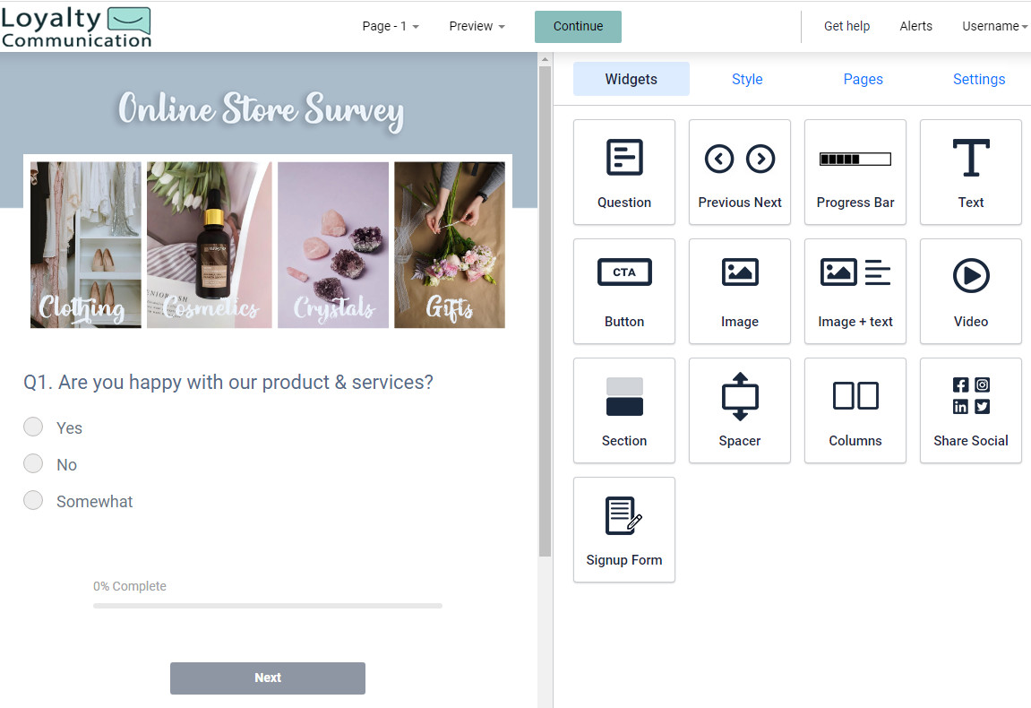Select the Text widget
Viewport: 1031px width, 708px height.
coord(970,172)
